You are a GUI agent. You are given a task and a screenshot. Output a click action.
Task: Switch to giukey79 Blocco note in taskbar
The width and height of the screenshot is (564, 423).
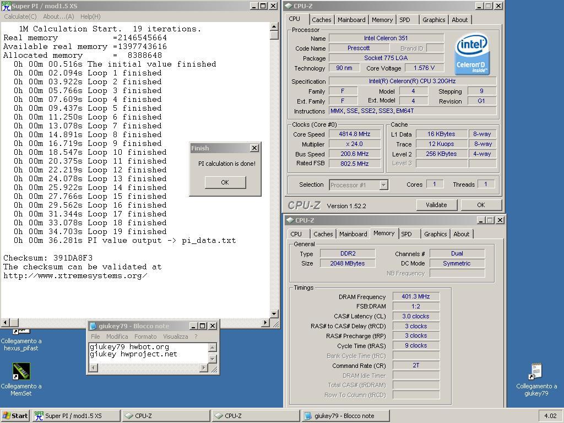click(345, 416)
